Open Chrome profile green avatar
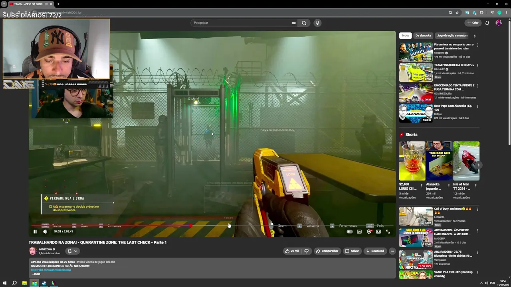This screenshot has width=511, height=287. click(x=499, y=12)
